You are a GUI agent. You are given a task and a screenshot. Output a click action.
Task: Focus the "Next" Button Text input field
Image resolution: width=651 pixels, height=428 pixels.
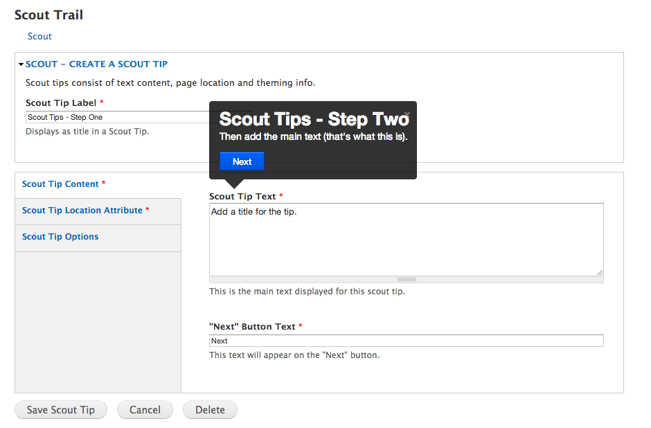coord(406,341)
